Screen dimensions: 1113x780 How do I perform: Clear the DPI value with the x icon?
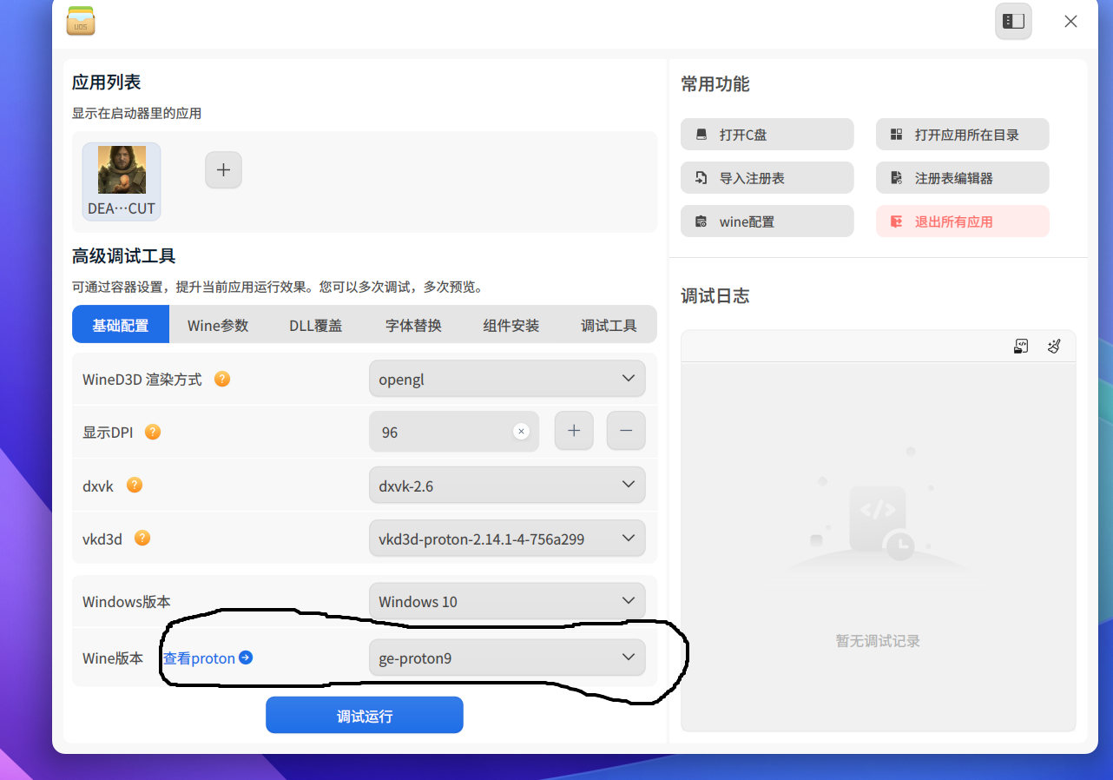click(x=521, y=431)
